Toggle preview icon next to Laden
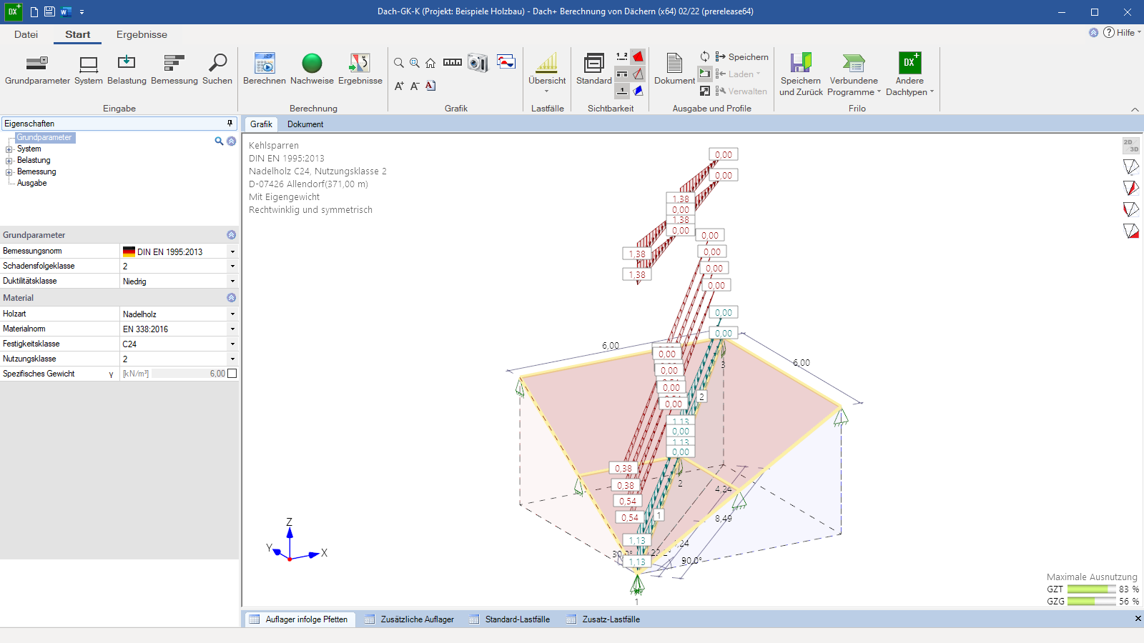1144x643 pixels. point(705,74)
